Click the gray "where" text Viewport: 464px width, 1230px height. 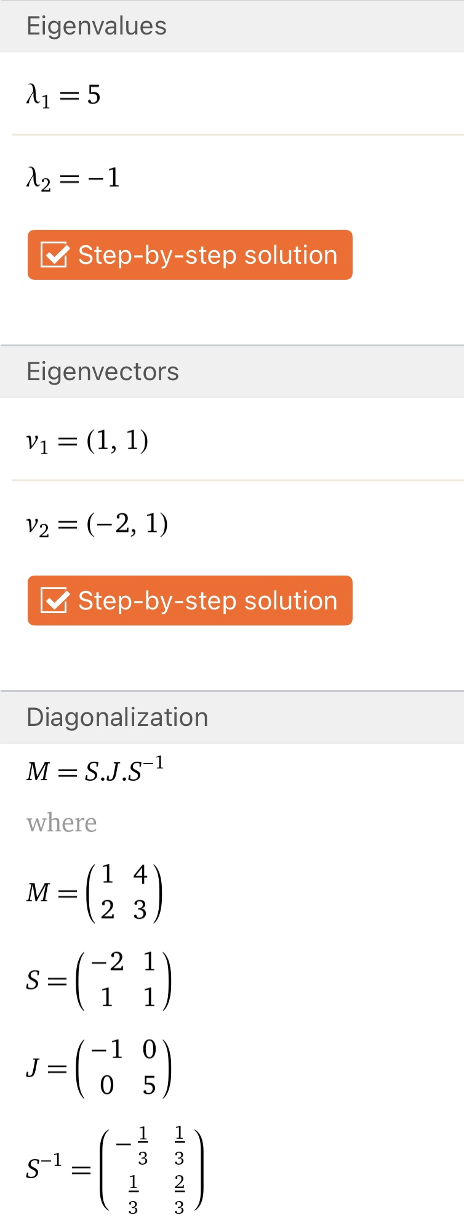pyautogui.click(x=62, y=823)
